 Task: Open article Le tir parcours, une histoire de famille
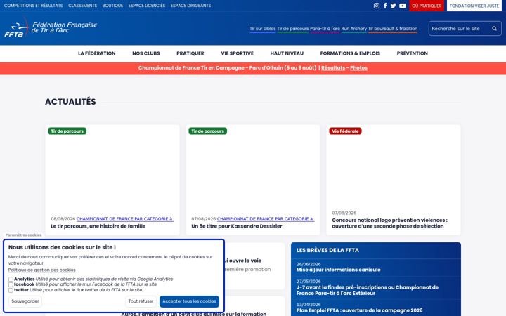[x=98, y=226]
